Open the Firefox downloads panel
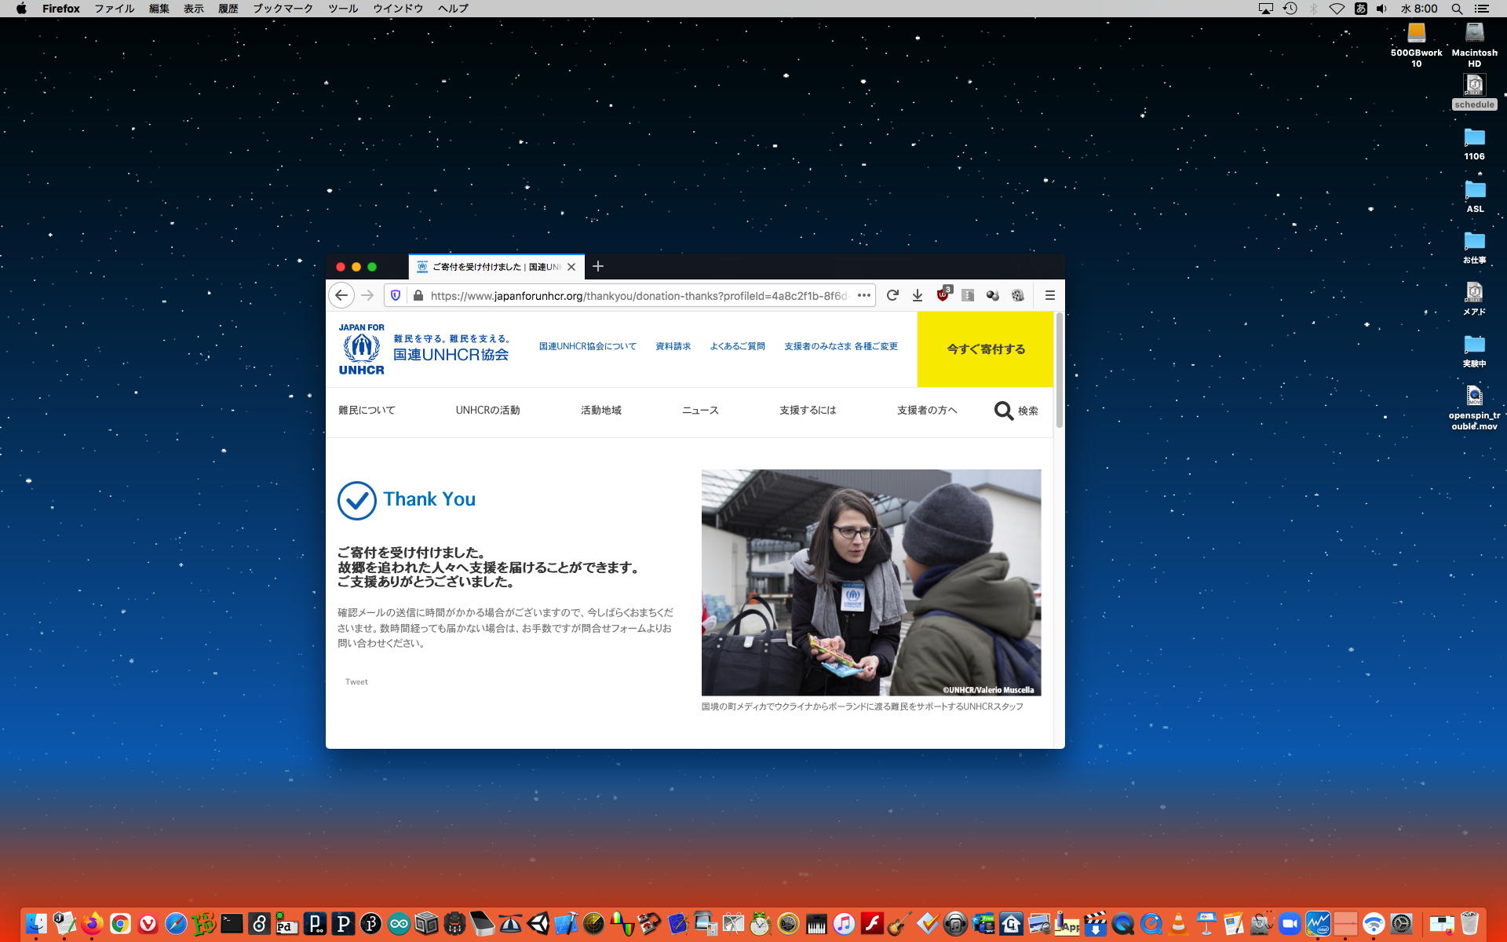The image size is (1507, 942). 917,295
